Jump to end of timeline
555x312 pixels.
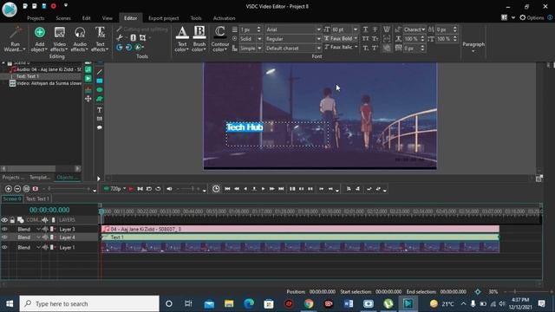click(x=281, y=189)
